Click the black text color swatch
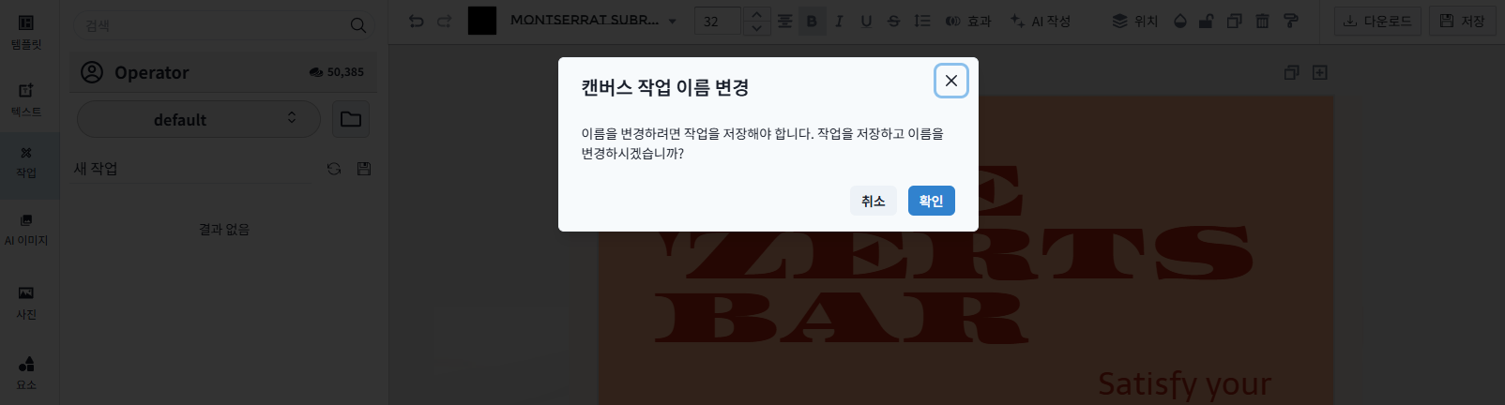 coord(482,21)
